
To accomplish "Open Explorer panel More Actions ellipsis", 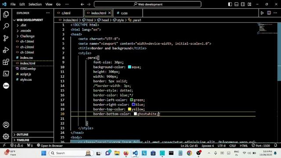I will (x=48, y=13).
